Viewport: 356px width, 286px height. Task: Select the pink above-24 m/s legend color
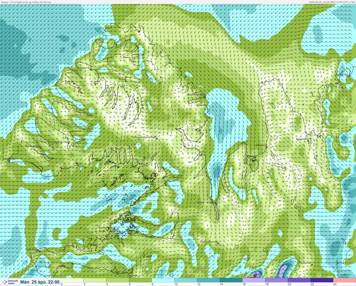[x=345, y=280]
